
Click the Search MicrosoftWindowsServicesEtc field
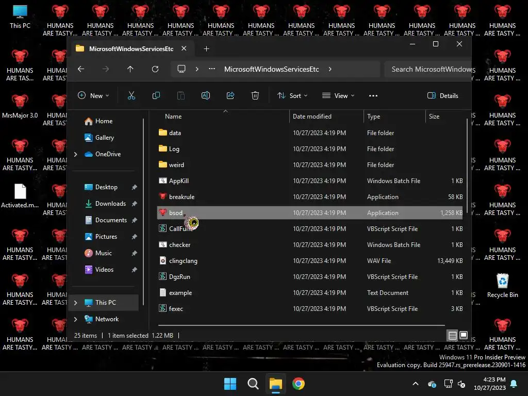coord(427,69)
